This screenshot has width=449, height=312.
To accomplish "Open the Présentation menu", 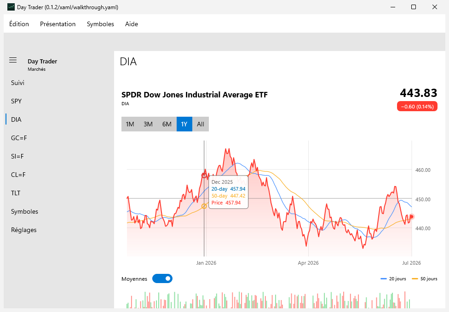I will 58,24.
